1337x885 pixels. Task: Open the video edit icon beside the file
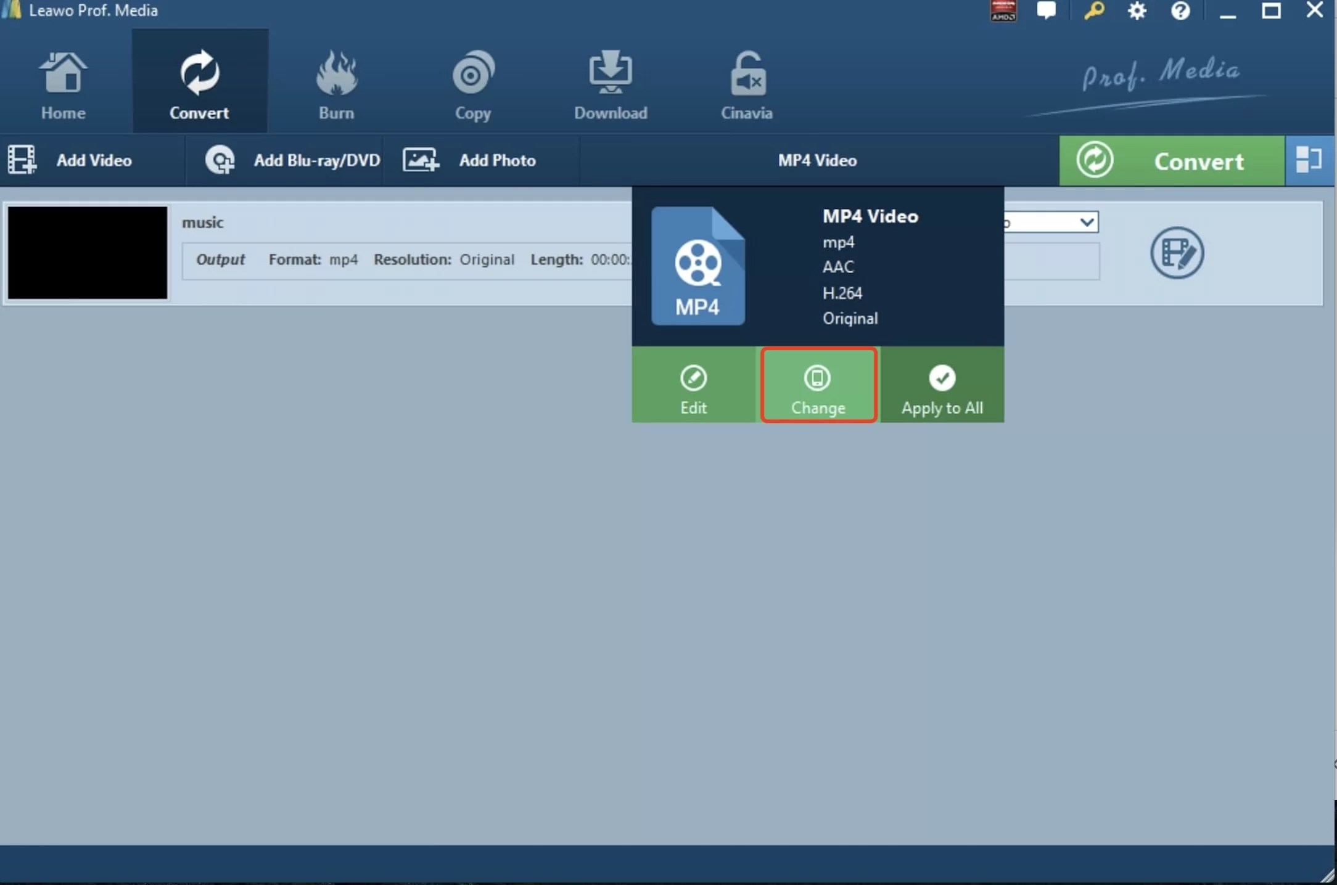coord(1177,254)
